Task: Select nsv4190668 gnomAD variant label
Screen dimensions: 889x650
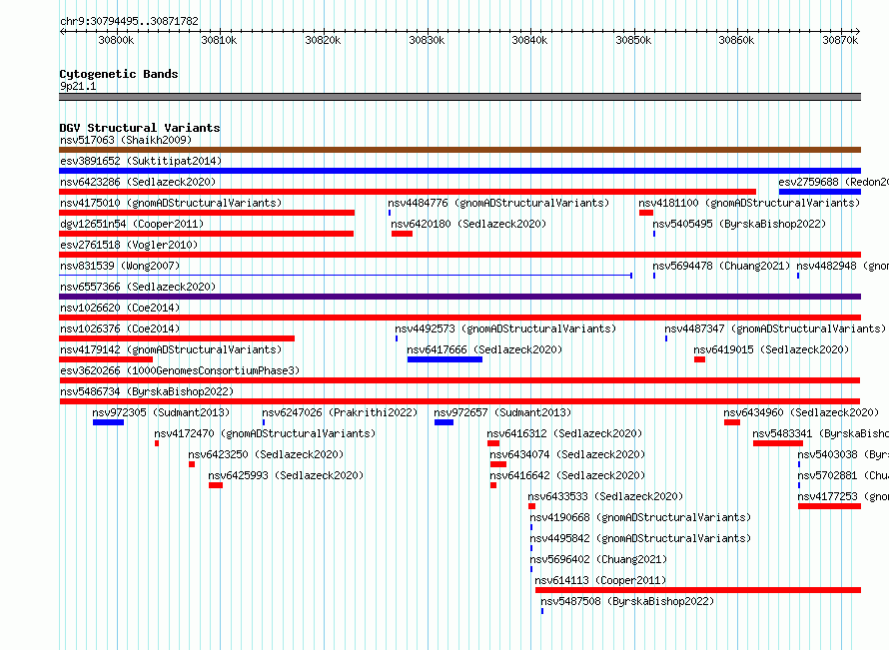Action: pyautogui.click(x=640, y=517)
